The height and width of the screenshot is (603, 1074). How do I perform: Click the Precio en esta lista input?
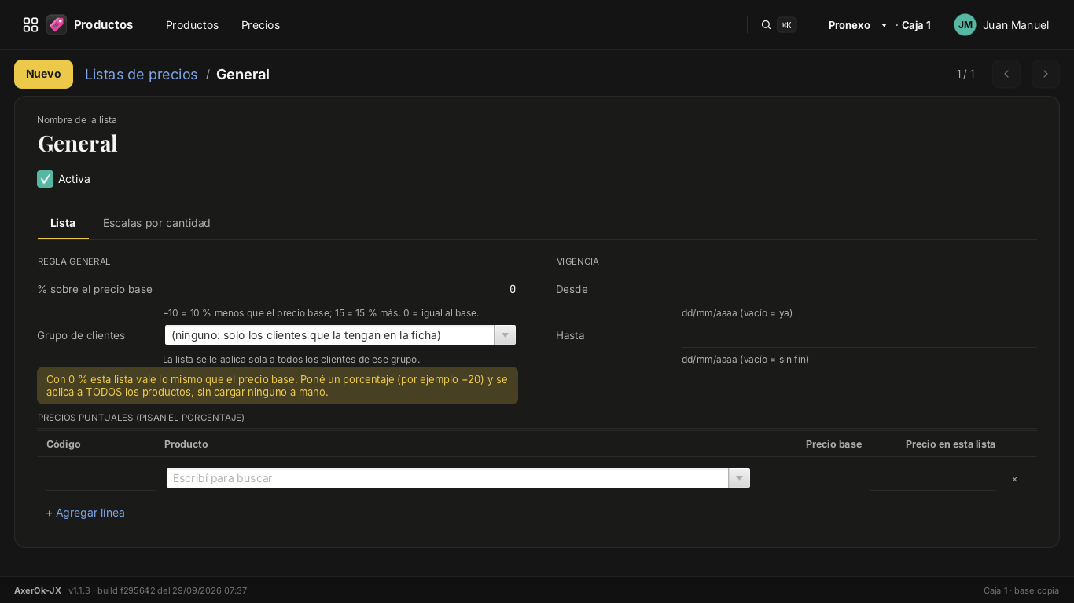tap(933, 478)
